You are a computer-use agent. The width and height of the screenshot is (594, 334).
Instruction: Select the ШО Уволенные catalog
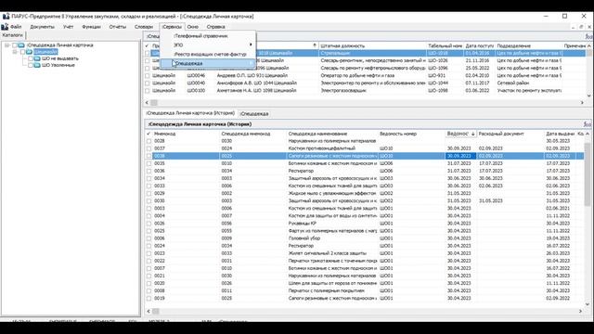tap(58, 65)
